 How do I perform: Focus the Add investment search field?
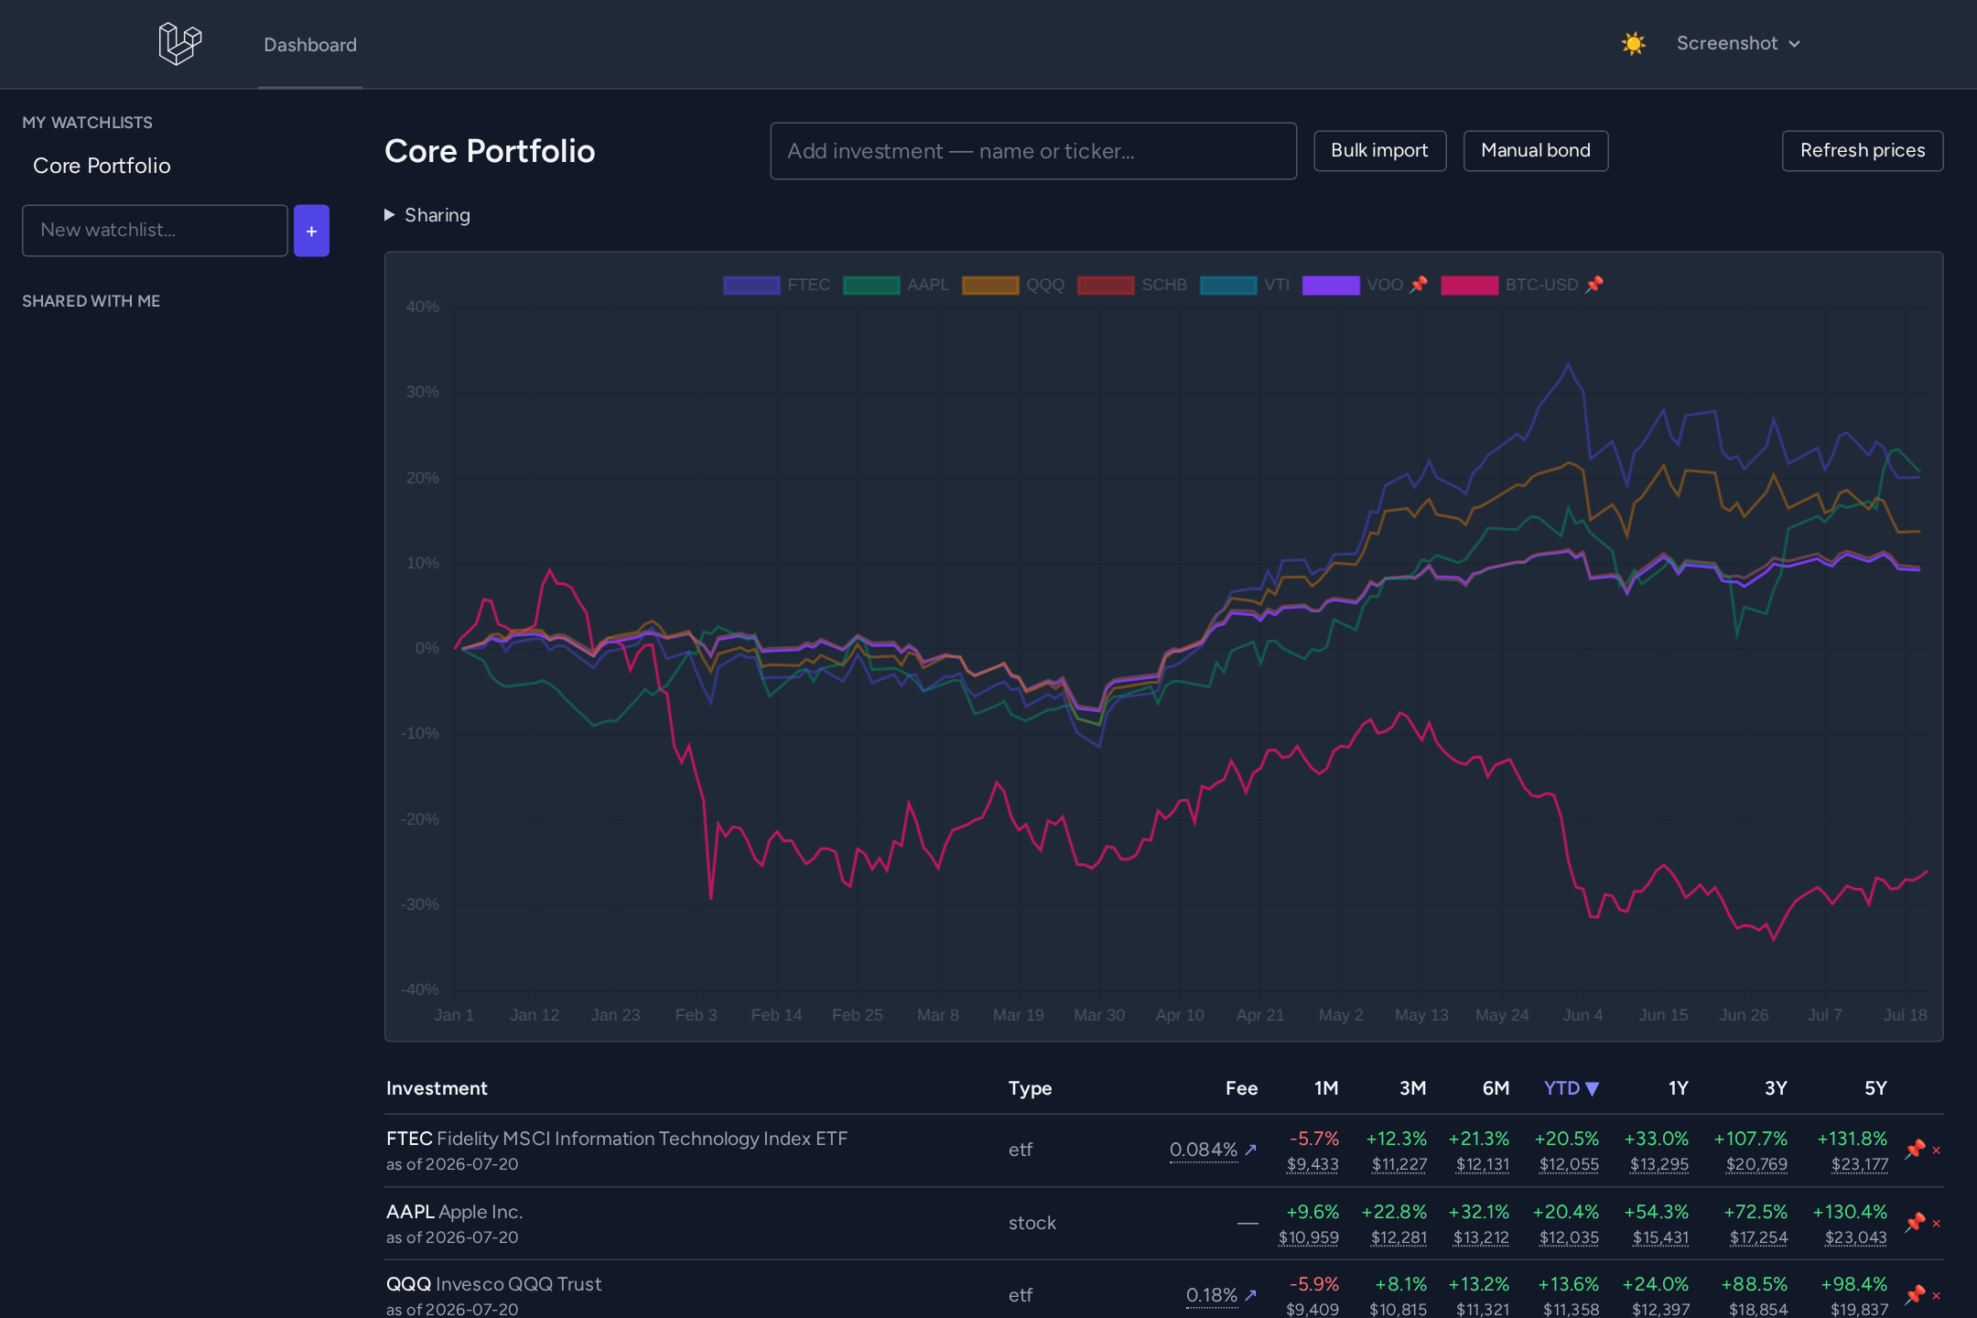[x=1033, y=151]
